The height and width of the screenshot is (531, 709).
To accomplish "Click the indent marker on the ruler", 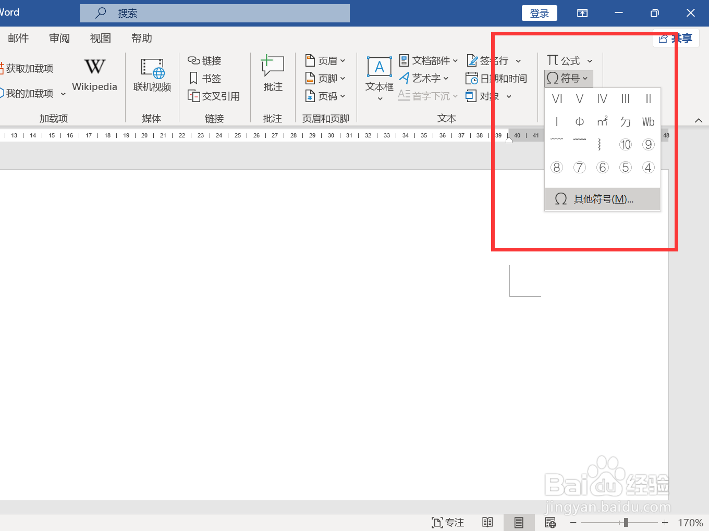I will coord(509,139).
